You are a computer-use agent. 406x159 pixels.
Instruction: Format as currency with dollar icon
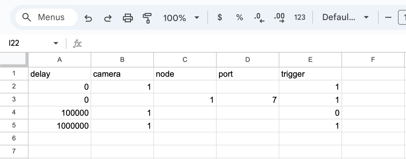point(220,18)
